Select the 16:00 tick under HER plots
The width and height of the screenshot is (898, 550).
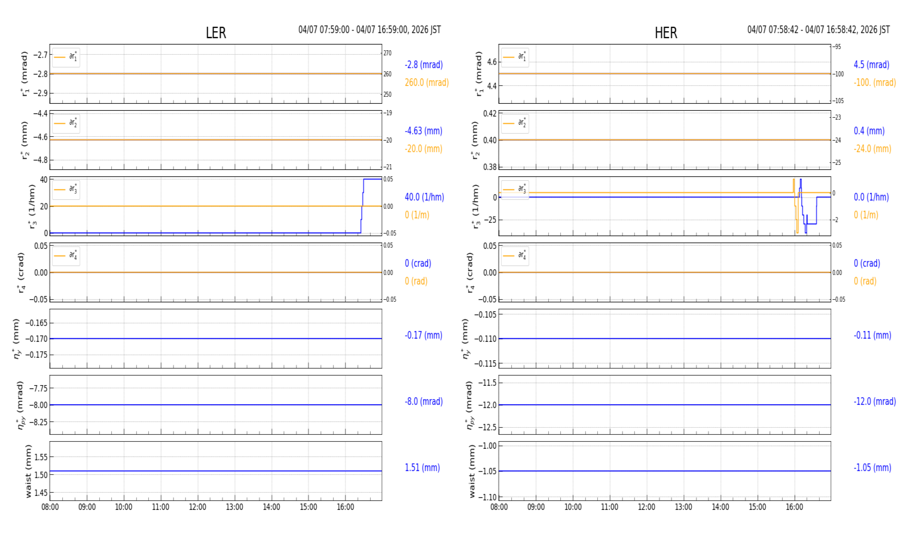click(x=794, y=507)
